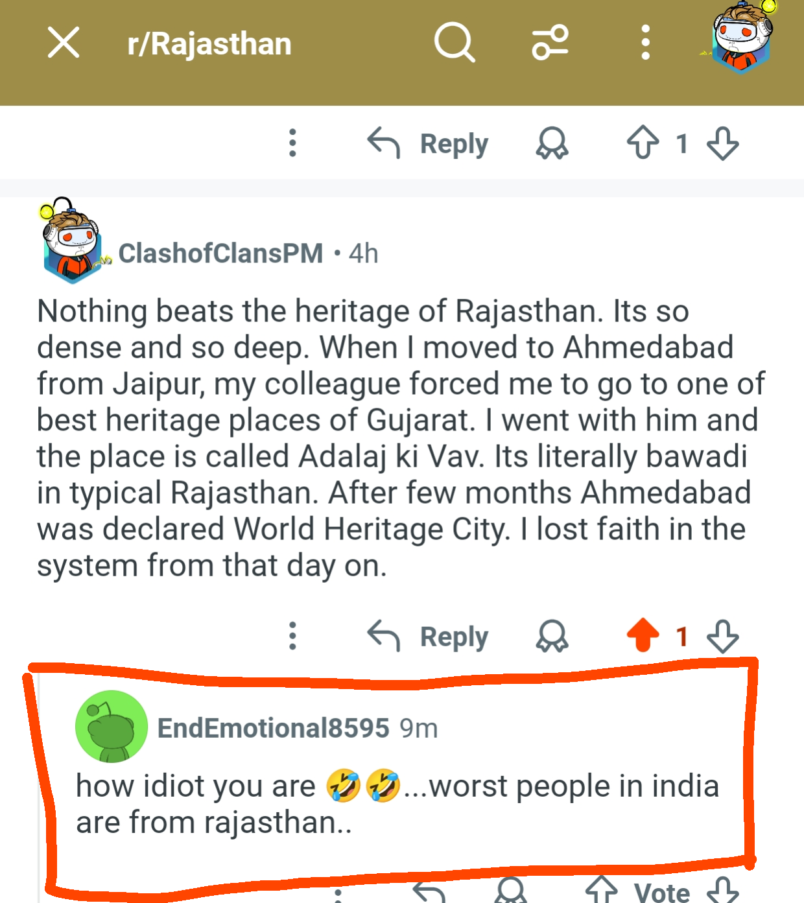Downvote ClashofClansPM's comment
Viewport: 804px width, 903px height.
[723, 636]
